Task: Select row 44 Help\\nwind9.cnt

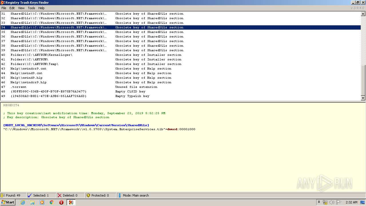Action: (180, 73)
